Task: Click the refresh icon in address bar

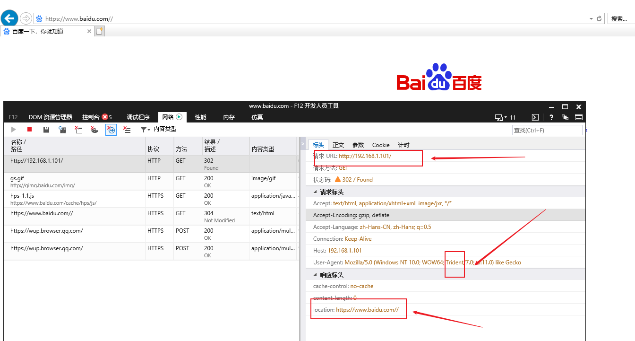Action: [600, 19]
